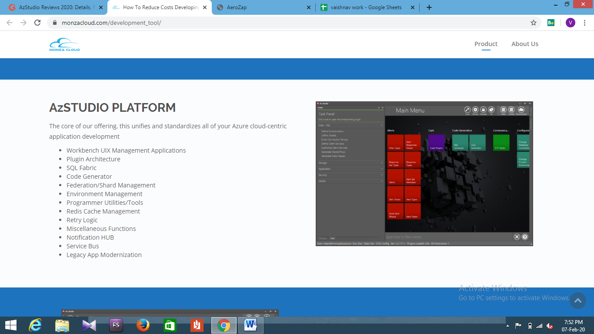Check the battery status icon
The width and height of the screenshot is (594, 334).
pyautogui.click(x=530, y=326)
